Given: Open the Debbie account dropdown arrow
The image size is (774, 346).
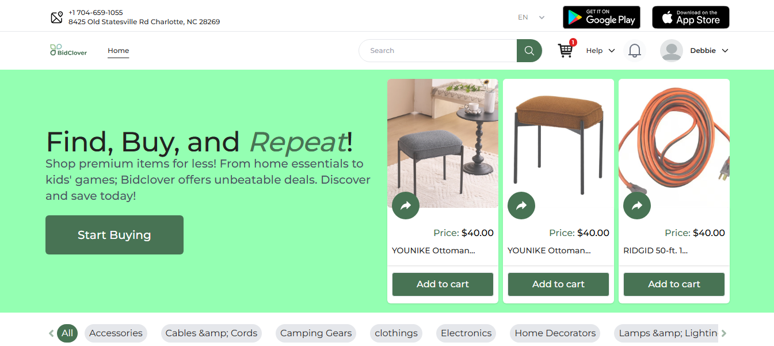Looking at the screenshot, I should (725, 51).
